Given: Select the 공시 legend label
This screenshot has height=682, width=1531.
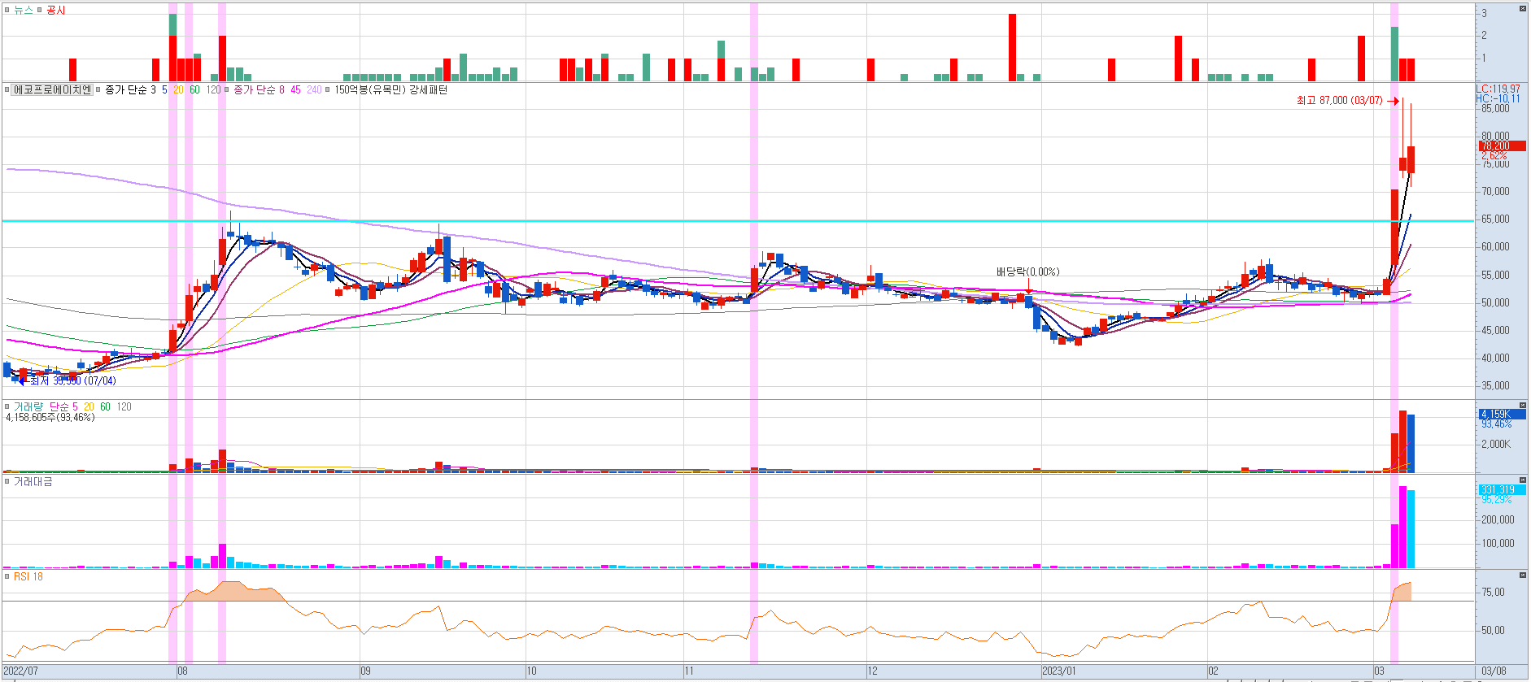Looking at the screenshot, I should (x=55, y=10).
